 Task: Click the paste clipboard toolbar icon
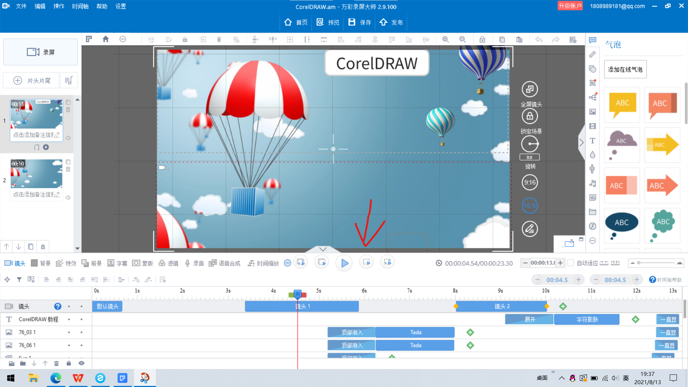(x=519, y=39)
